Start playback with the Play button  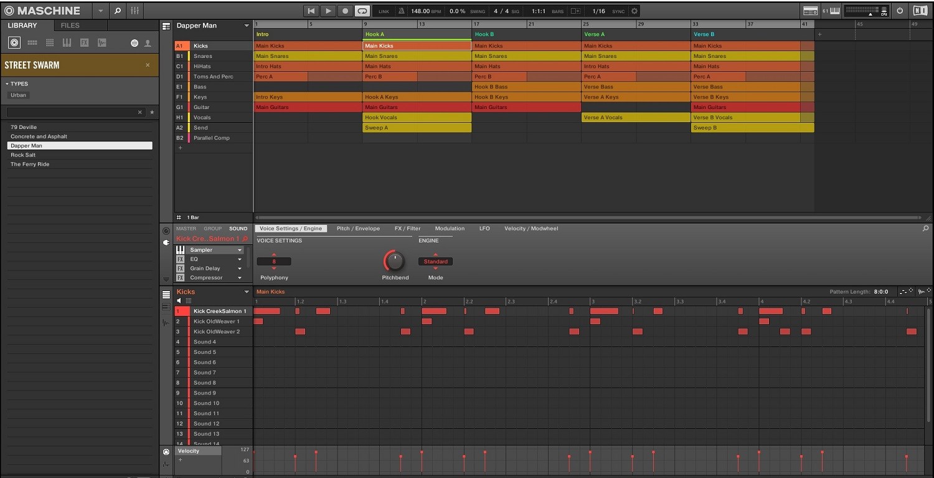point(328,11)
